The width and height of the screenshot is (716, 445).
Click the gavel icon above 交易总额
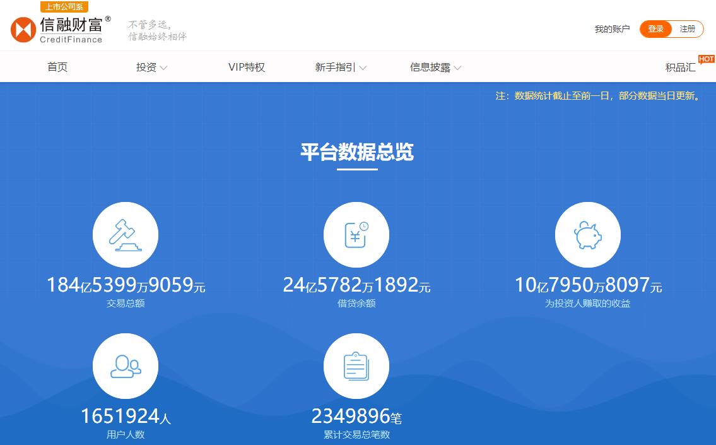[x=125, y=235]
